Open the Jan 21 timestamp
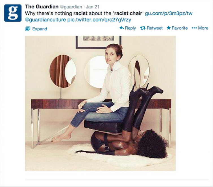The image size is (213, 187). pos(93,7)
